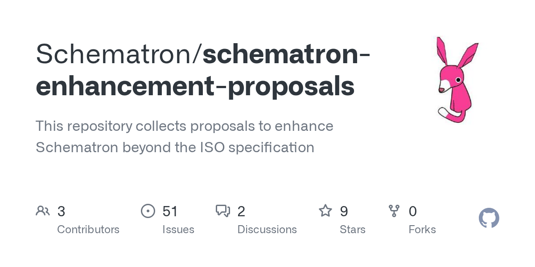
Task: Click the discussions speech bubbles icon
Action: pyautogui.click(x=223, y=211)
